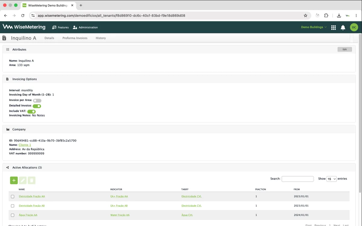Click the Attributes list icon
The image size is (362, 226).
pyautogui.click(x=8, y=49)
